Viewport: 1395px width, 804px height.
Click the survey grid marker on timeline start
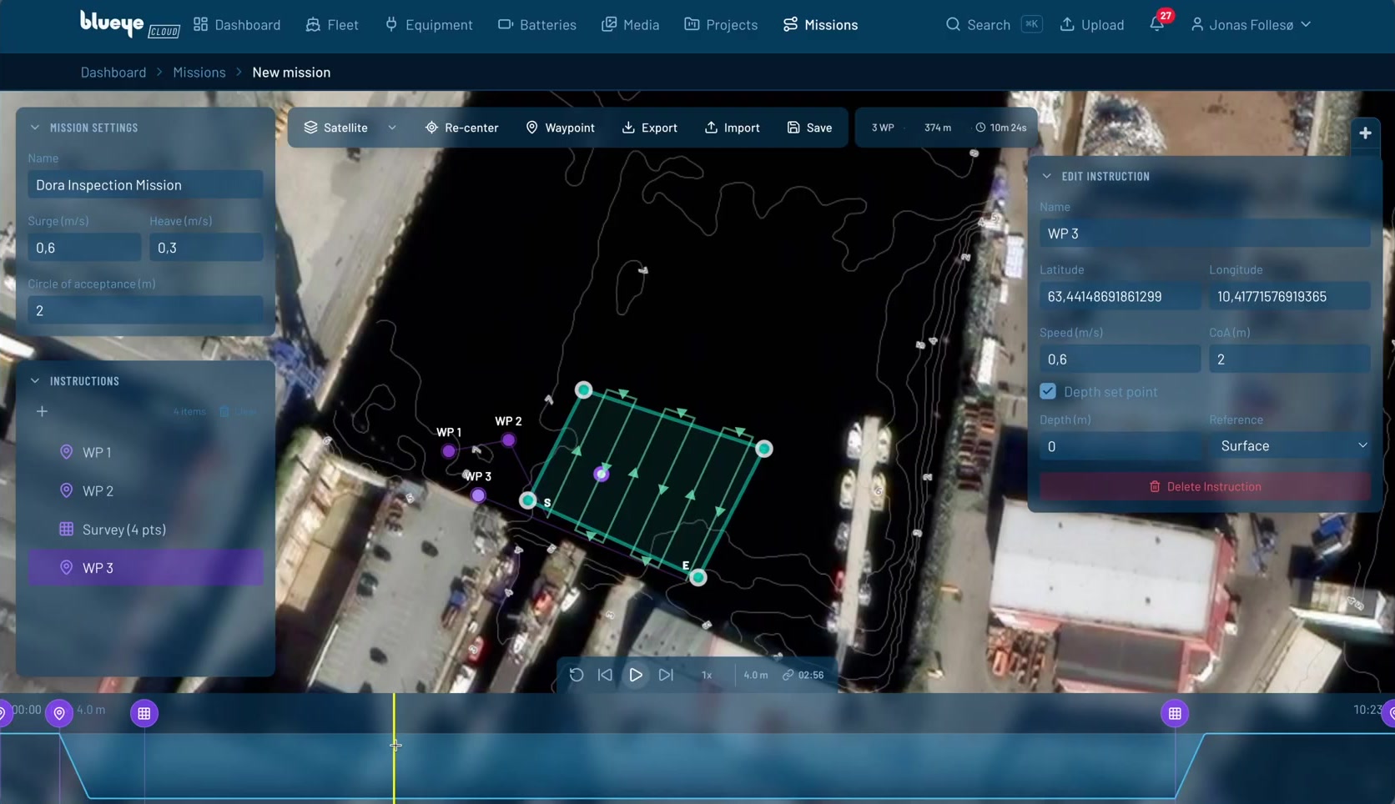tap(144, 713)
